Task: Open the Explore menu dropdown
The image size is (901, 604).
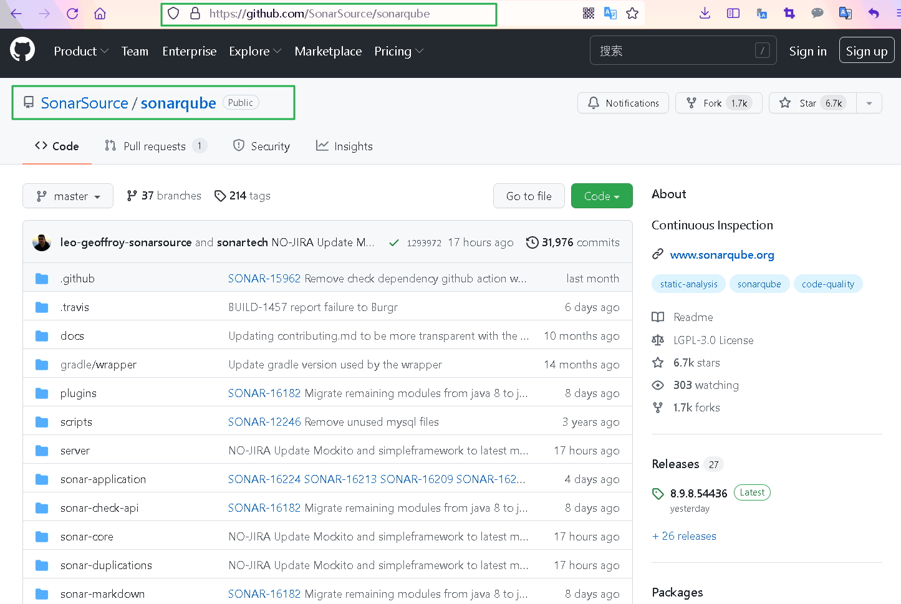Action: click(x=255, y=51)
